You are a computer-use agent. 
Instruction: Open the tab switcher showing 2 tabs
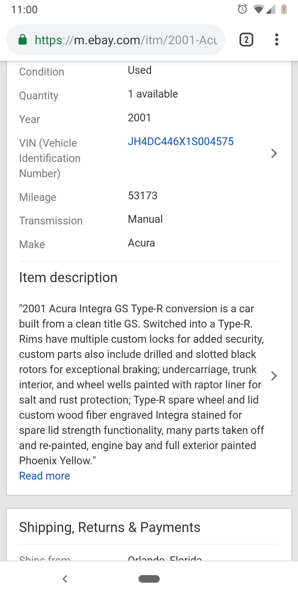(x=246, y=40)
